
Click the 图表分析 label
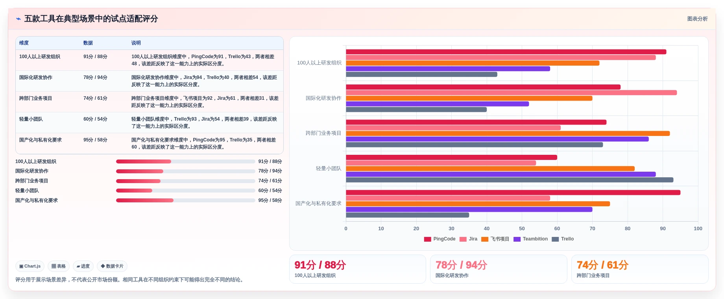(697, 19)
